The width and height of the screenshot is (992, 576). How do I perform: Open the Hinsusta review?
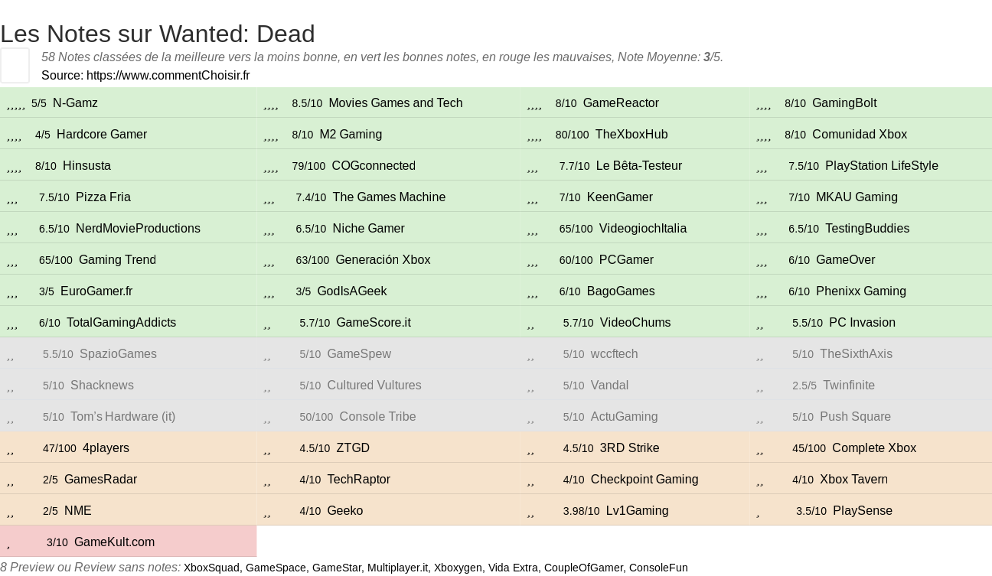pos(86,165)
